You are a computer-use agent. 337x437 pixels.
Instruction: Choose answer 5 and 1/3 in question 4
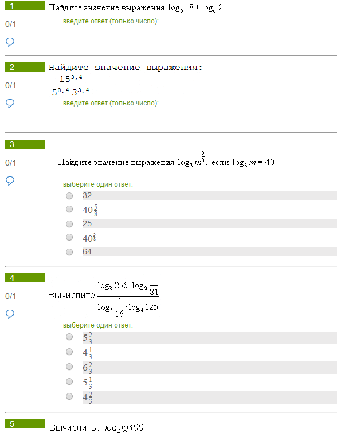(69, 381)
